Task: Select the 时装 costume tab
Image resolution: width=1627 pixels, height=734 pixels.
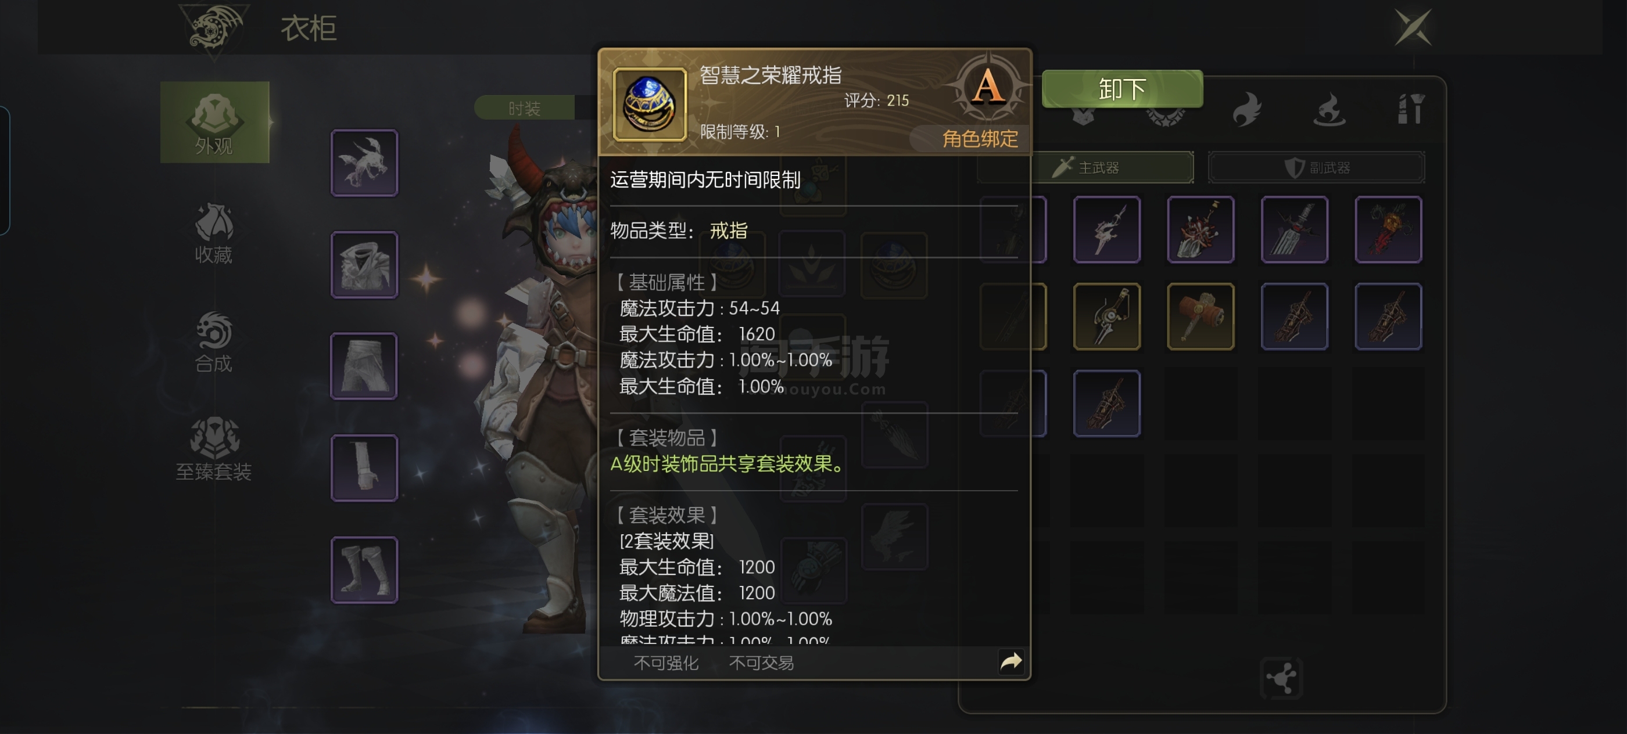Action: pos(524,108)
